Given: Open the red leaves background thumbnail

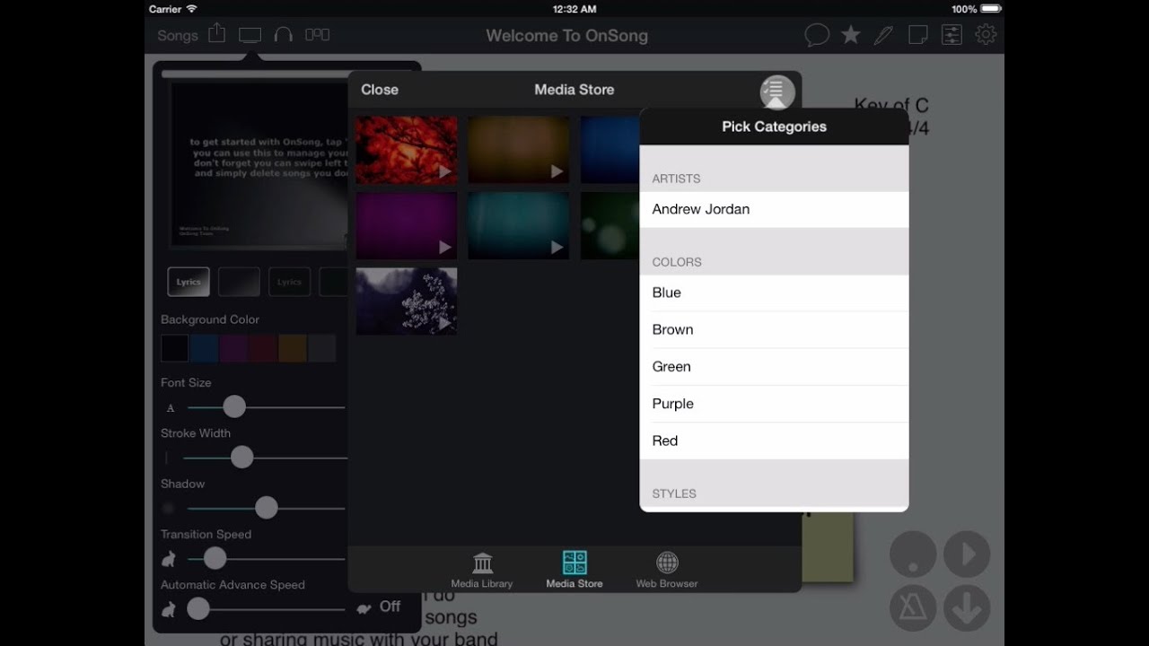Looking at the screenshot, I should coord(407,150).
